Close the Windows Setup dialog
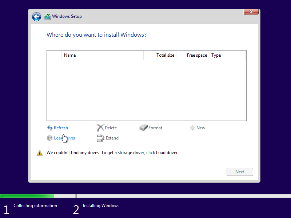 pos(251,12)
